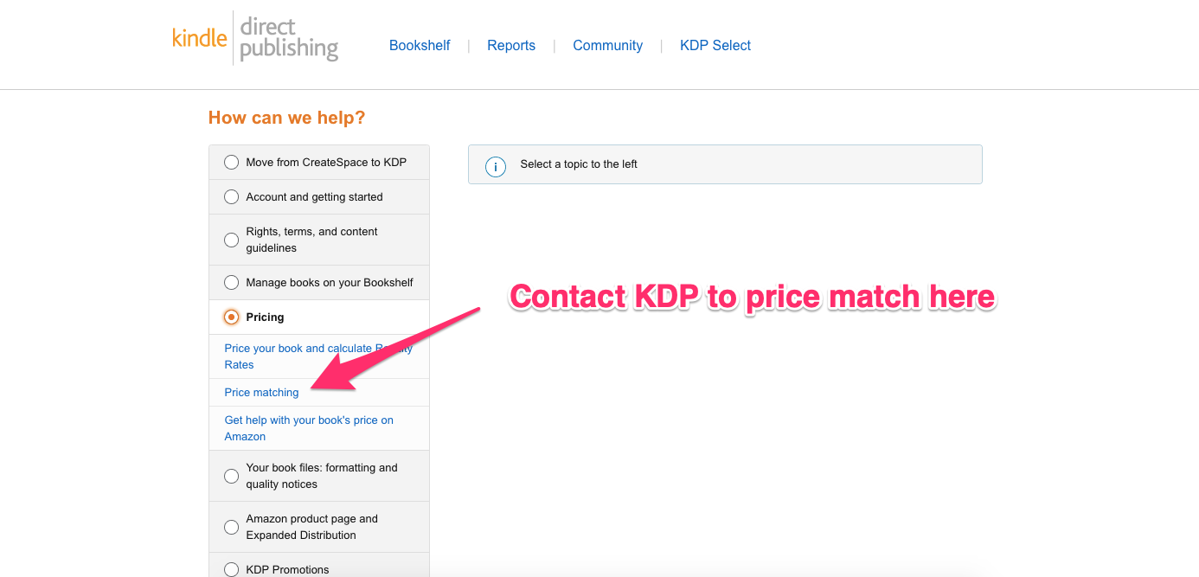Open the Price matching link
This screenshot has height=577, width=1199.
[x=261, y=393]
